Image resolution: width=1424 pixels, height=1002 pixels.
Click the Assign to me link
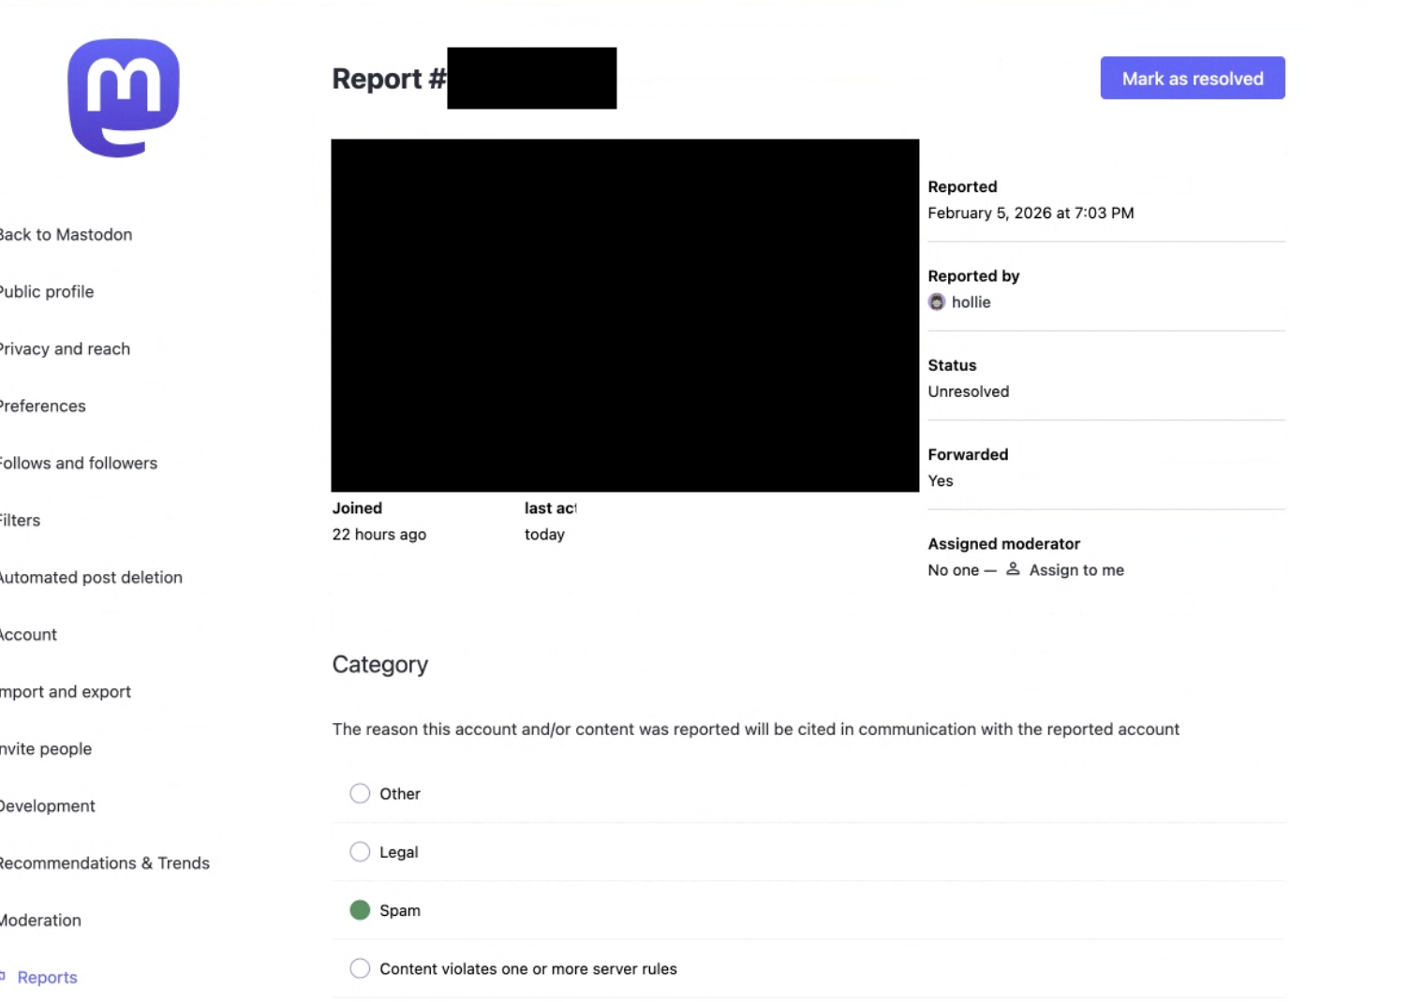pyautogui.click(x=1075, y=570)
